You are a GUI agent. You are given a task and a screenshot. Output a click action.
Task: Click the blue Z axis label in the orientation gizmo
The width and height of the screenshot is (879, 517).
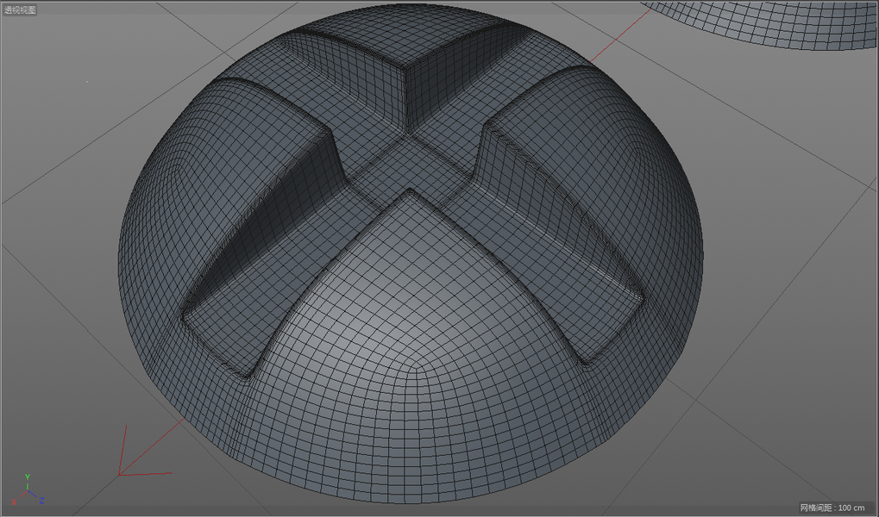click(x=41, y=501)
